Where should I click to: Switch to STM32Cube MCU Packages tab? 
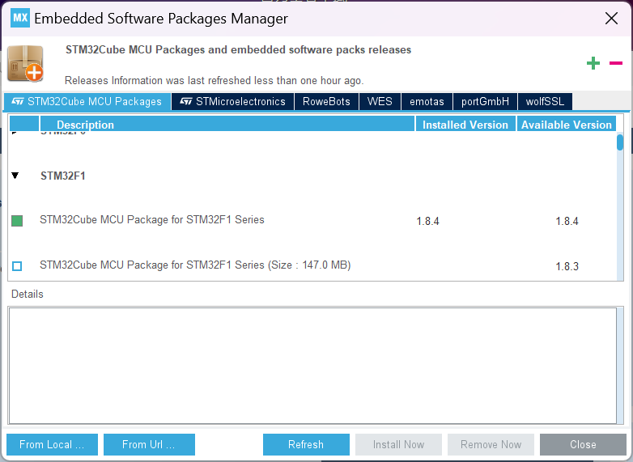(x=87, y=101)
